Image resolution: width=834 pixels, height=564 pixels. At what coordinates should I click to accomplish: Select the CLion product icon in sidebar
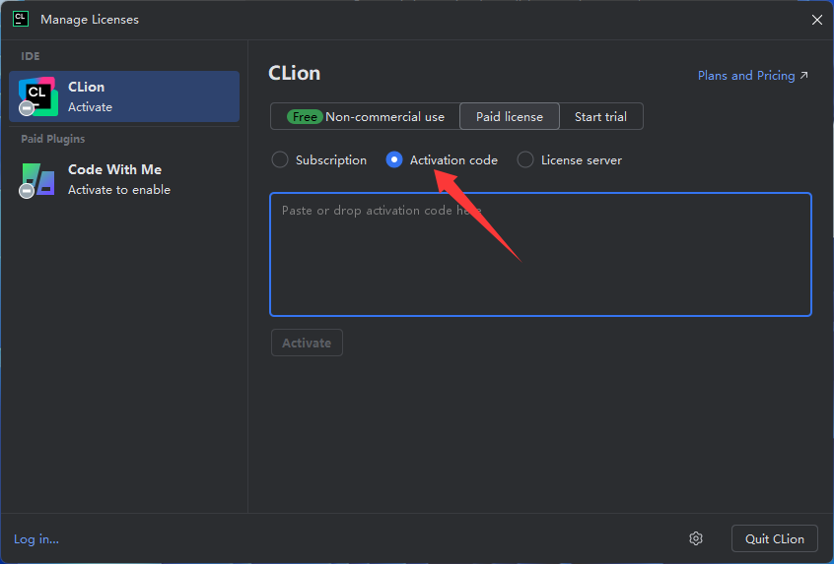[x=37, y=96]
